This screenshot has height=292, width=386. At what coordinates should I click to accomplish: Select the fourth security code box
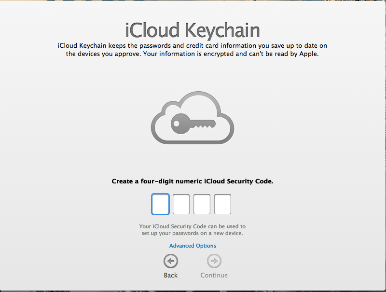[x=222, y=204]
